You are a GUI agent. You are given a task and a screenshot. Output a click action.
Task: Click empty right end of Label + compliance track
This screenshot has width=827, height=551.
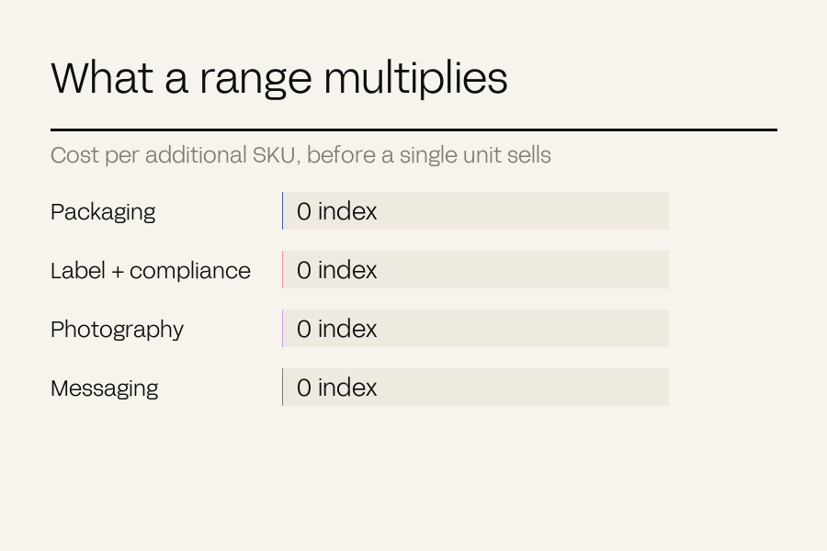click(633, 269)
